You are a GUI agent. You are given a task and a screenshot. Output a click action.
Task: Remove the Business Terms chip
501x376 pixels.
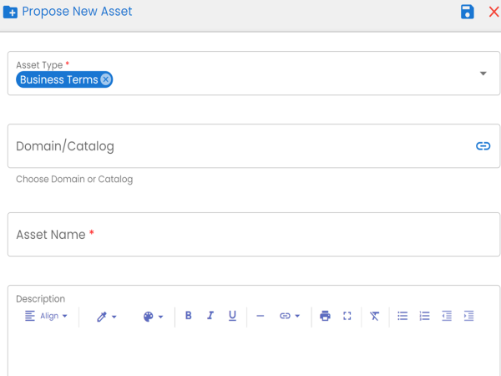pyautogui.click(x=106, y=79)
